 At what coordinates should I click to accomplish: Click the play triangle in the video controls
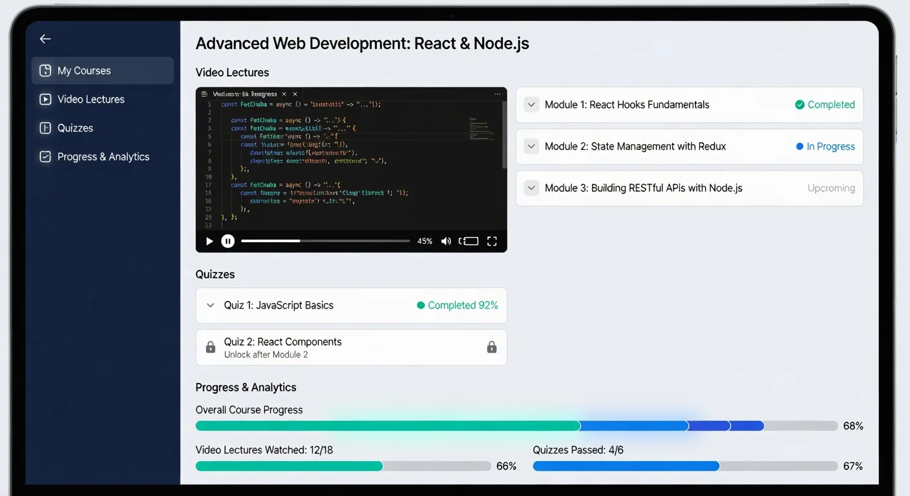[x=209, y=241]
